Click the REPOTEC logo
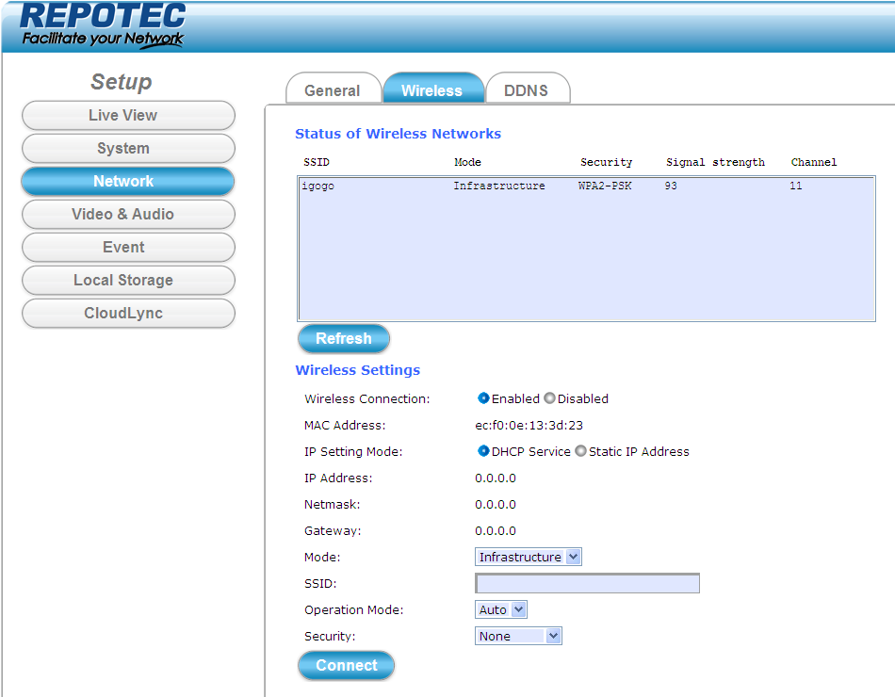Screen dimensions: 895x697 click(x=103, y=25)
